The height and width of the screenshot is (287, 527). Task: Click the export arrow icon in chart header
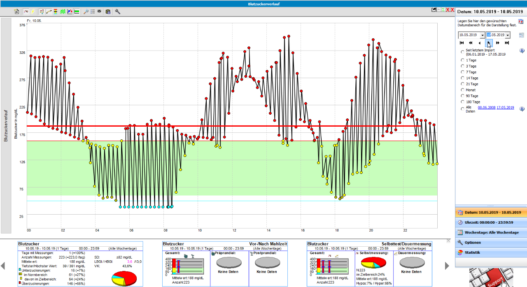(434, 9)
